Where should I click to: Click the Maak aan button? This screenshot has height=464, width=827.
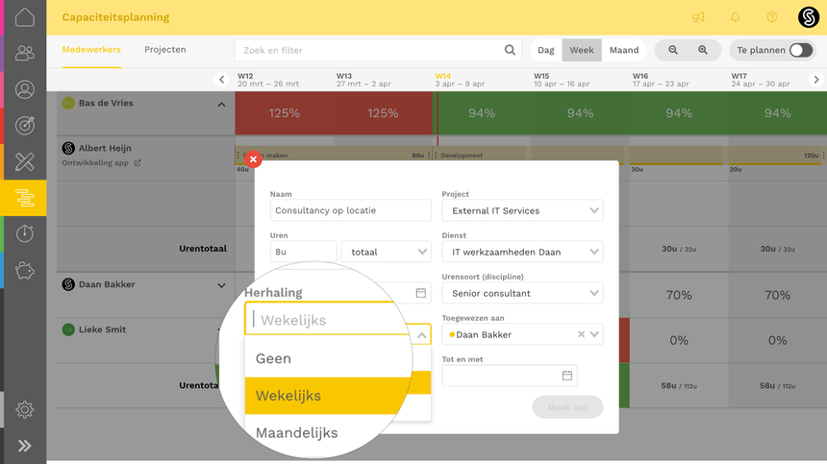point(567,407)
